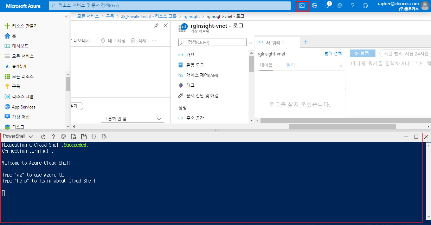
Task: Open 문제 진단 및 해결
Action: [198, 95]
